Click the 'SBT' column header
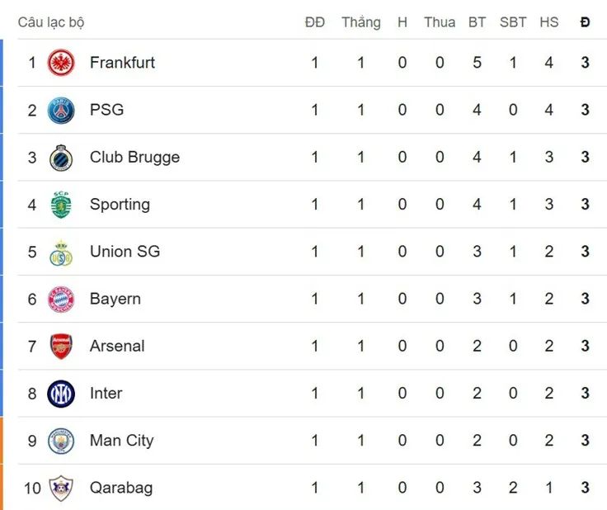Screen dimensions: 607x510 tap(513, 22)
